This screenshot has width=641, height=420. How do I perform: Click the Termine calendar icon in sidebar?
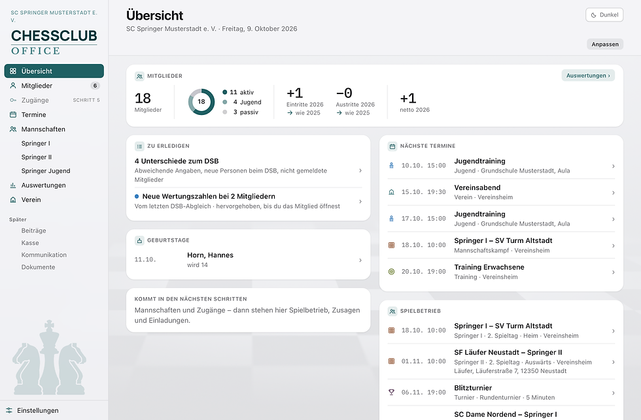pos(13,115)
